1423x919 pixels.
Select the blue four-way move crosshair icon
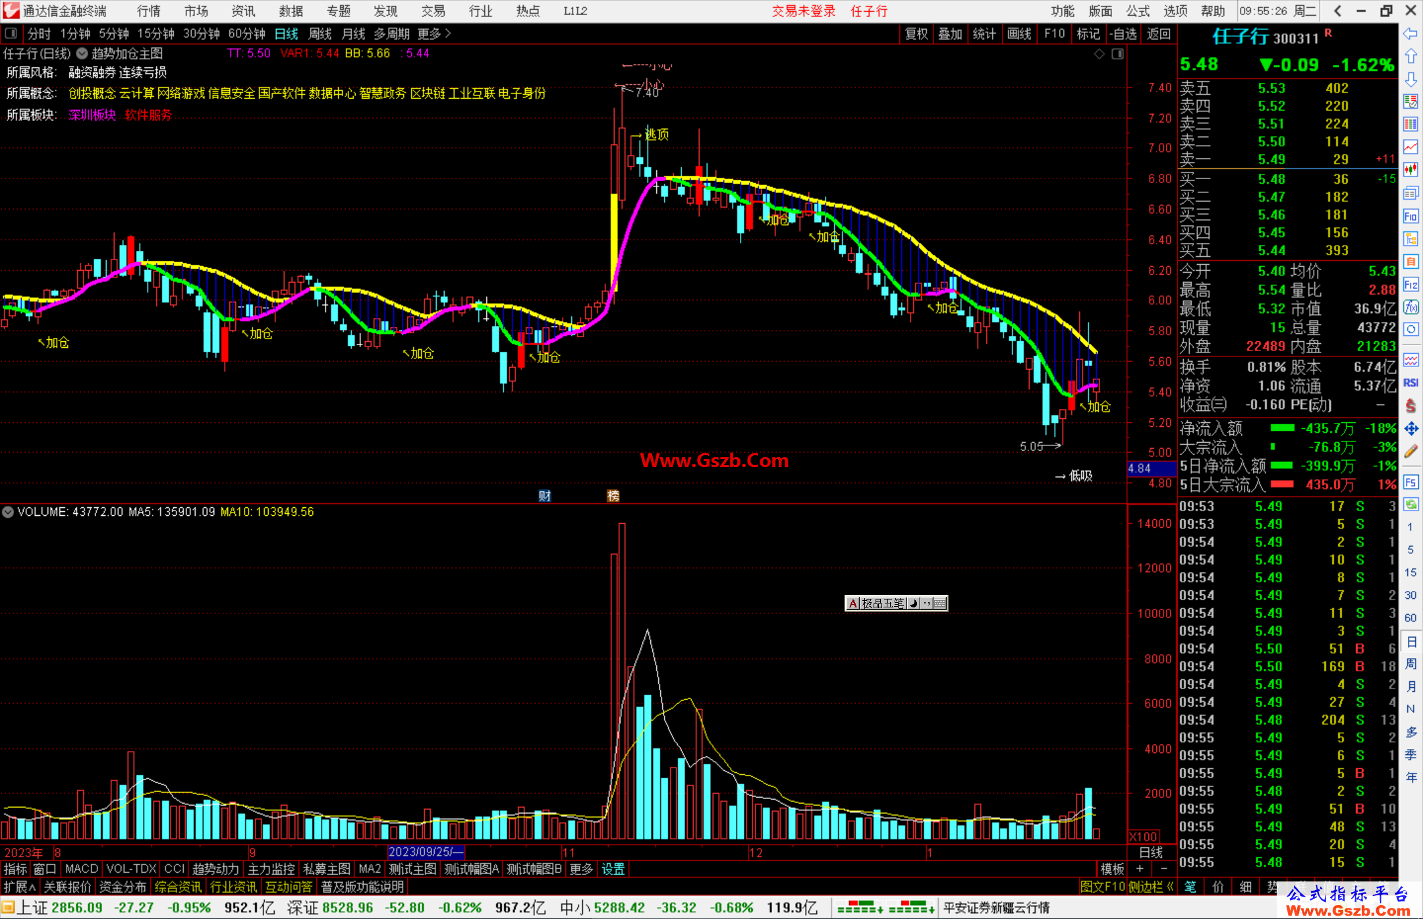tap(1410, 429)
